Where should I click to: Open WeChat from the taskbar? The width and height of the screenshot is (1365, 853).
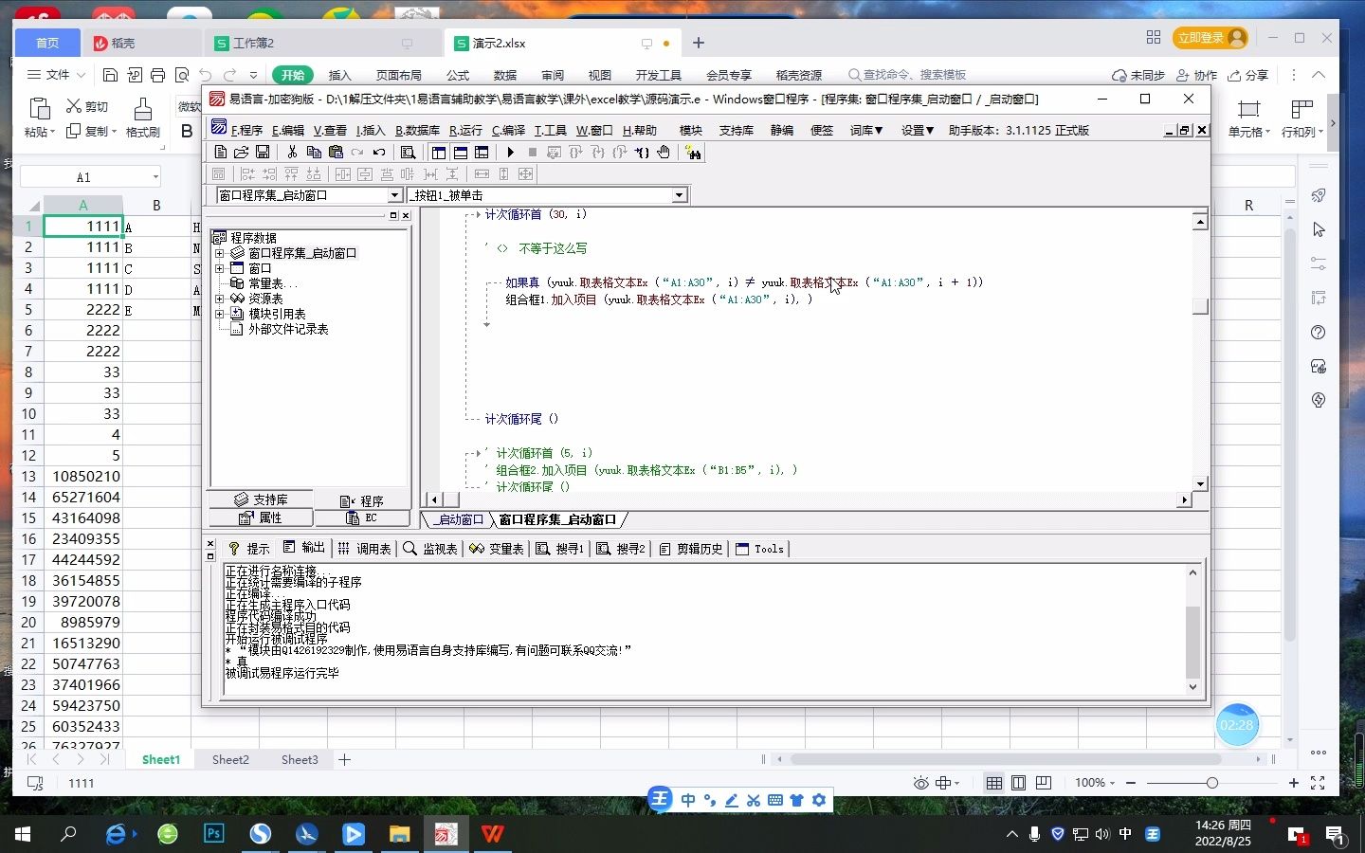(166, 835)
